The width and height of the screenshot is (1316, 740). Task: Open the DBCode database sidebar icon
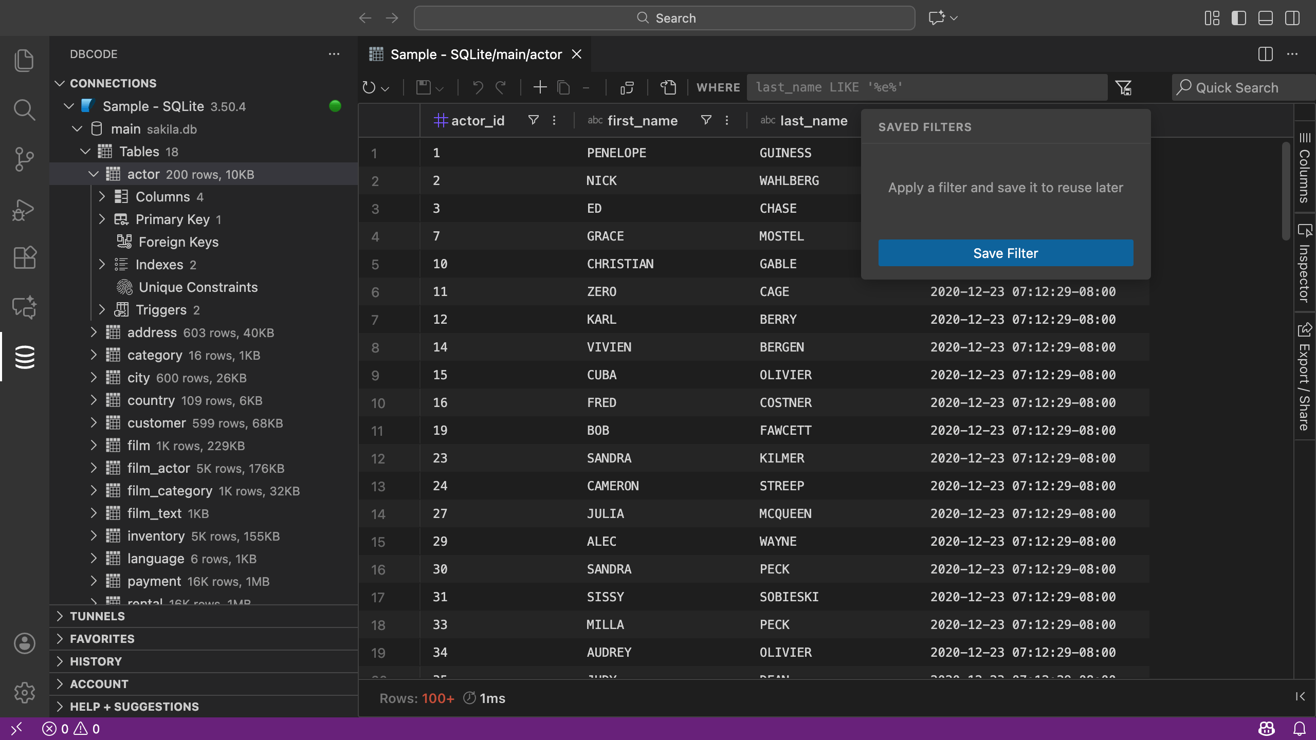point(24,357)
